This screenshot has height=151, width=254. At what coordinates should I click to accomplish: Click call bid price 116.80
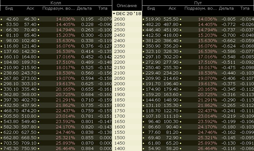(11, 46)
